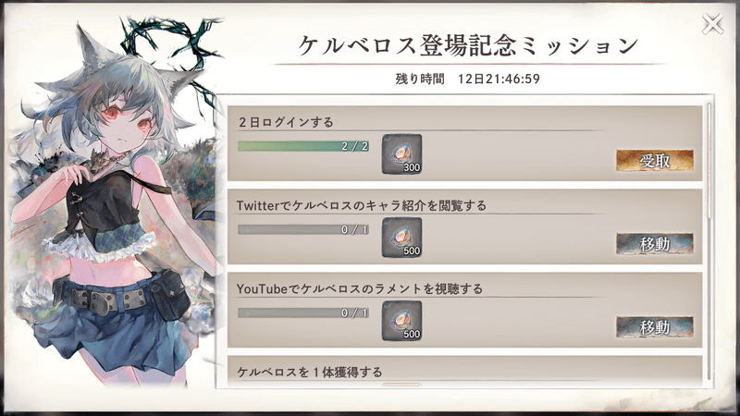Select the YouTubeでケルベロスのラメント mission title
Screen dimensions: 740x416
pos(360,288)
